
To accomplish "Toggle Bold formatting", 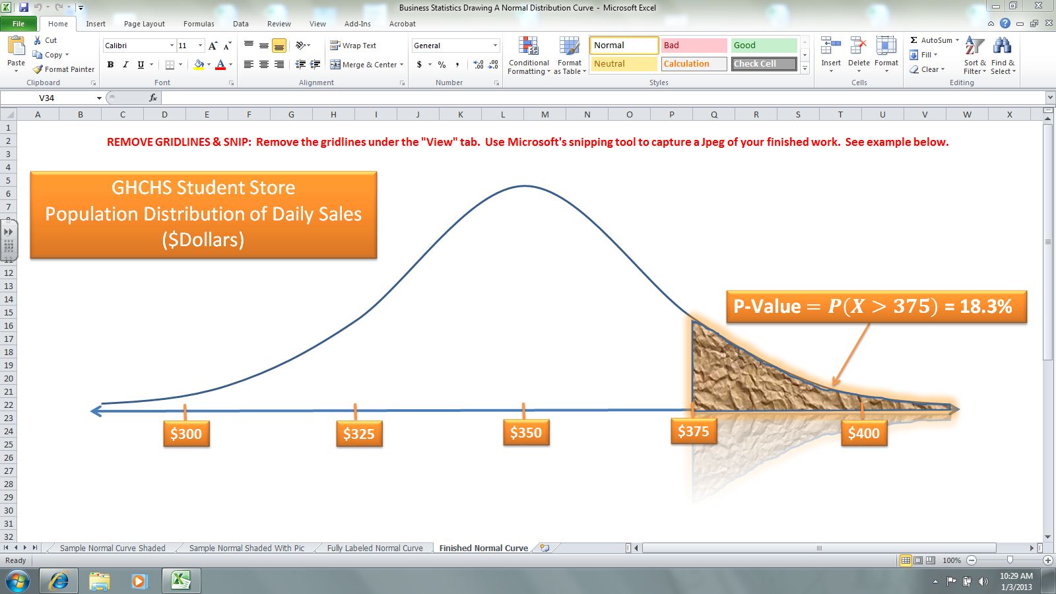I will [x=110, y=65].
